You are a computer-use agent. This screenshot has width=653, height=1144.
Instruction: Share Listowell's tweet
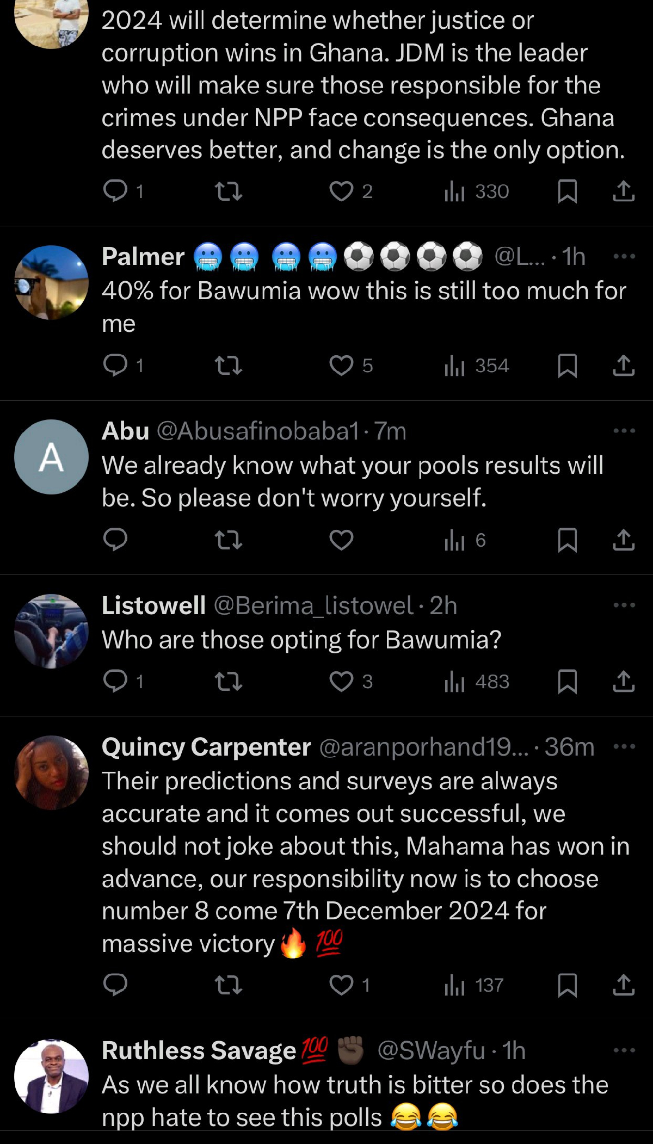pyautogui.click(x=624, y=682)
